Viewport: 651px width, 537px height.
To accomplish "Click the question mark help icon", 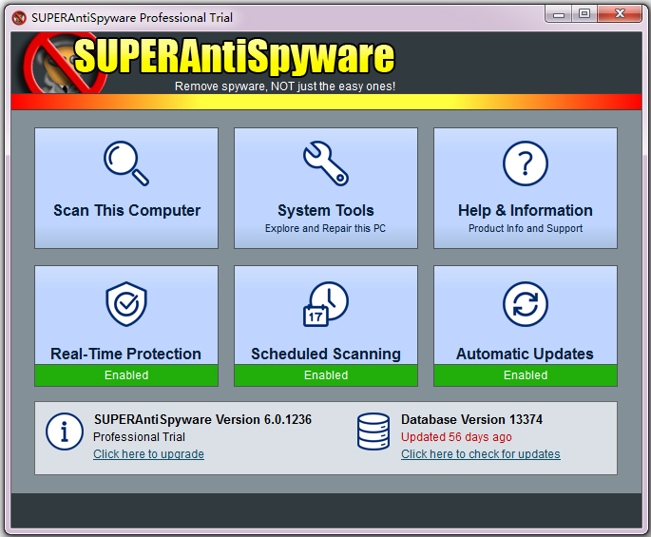I will point(526,163).
